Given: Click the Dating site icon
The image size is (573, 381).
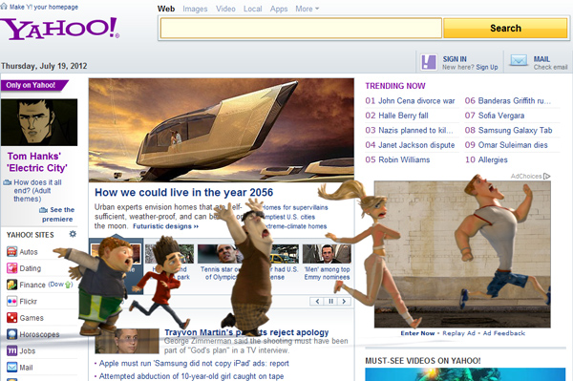Looking at the screenshot, I should pyautogui.click(x=11, y=268).
